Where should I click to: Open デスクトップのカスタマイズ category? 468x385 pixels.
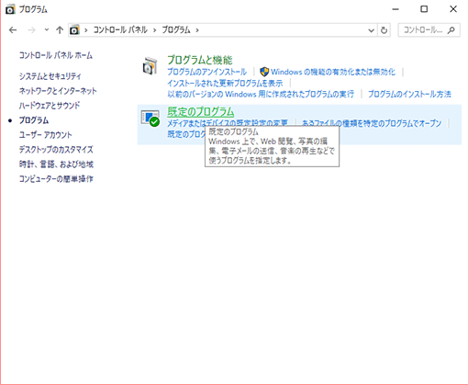click(x=56, y=150)
